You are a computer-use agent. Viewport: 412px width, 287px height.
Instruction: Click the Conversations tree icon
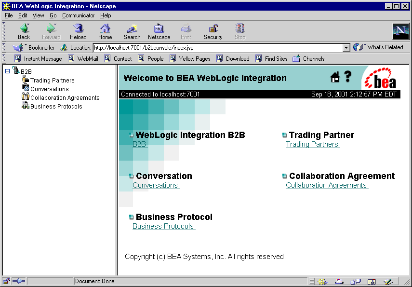[x=26, y=88]
